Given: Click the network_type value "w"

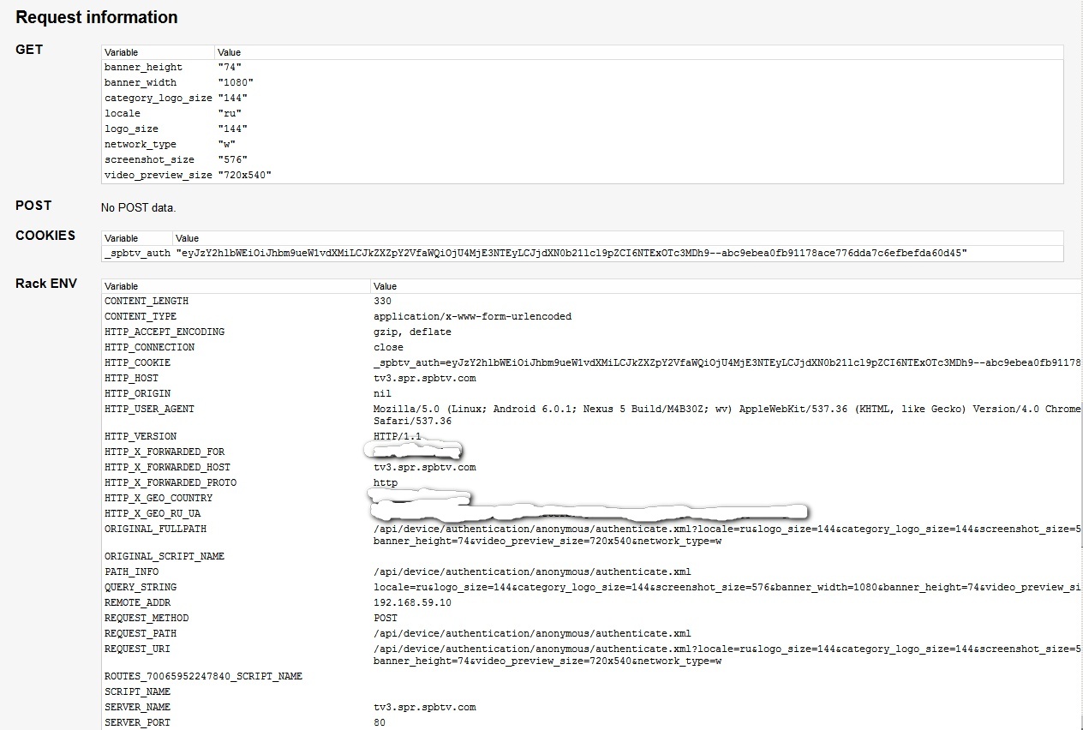Looking at the screenshot, I should [x=226, y=144].
